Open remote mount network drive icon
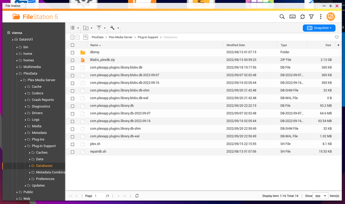This screenshot has height=204, width=345. point(292,17)
